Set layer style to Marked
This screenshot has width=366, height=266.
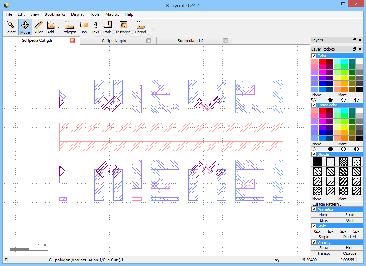[x=350, y=237]
